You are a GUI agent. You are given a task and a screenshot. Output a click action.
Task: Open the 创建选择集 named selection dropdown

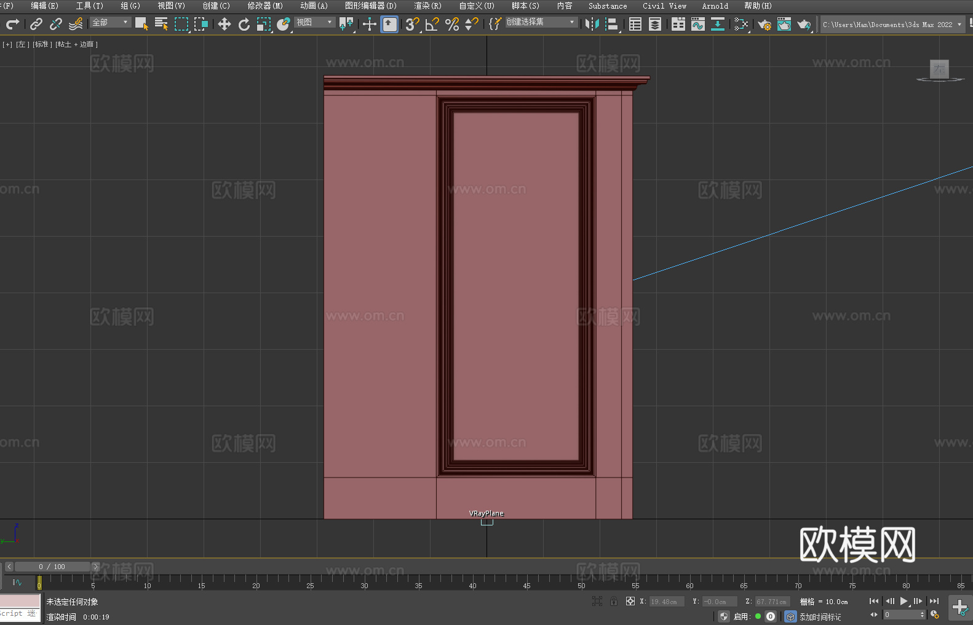541,22
